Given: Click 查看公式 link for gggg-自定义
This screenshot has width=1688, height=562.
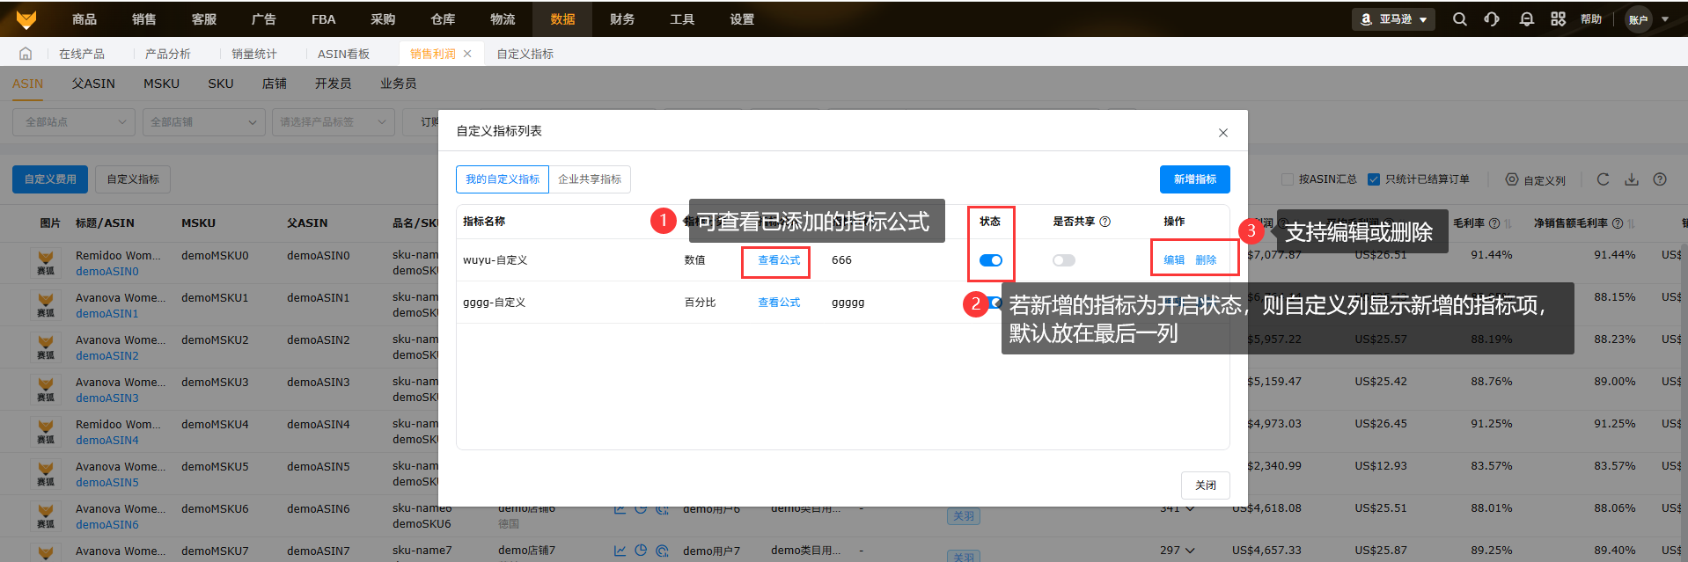Looking at the screenshot, I should pos(779,303).
